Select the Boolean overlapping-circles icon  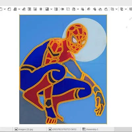(62, 9)
